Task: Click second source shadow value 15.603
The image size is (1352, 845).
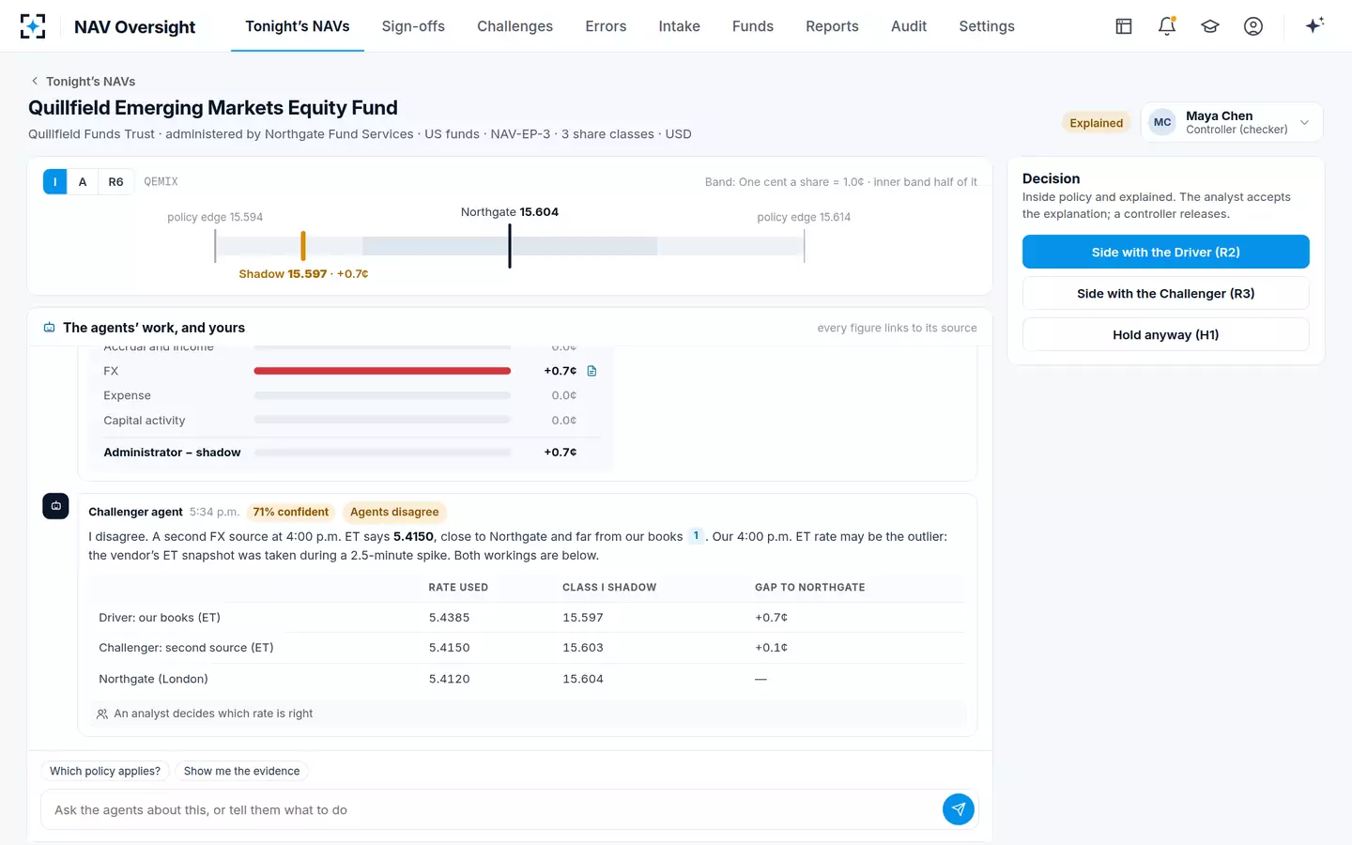Action: coord(583,648)
